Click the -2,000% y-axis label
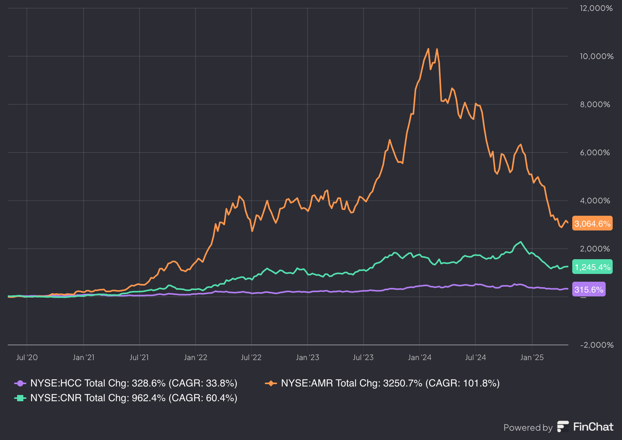The image size is (622, 440). [x=596, y=345]
